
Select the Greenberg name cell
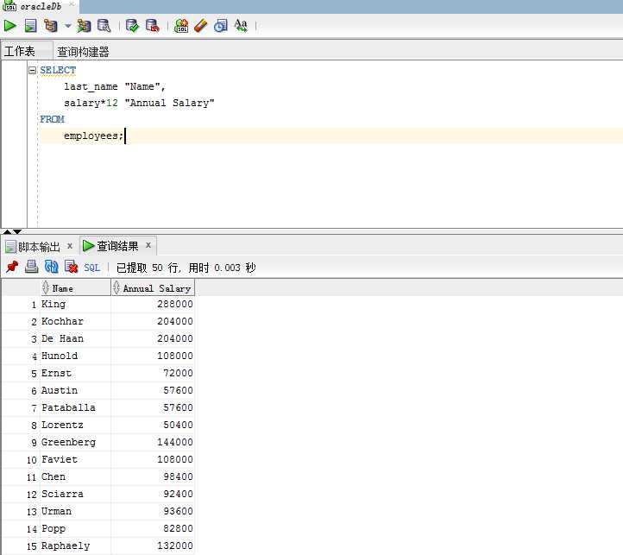click(75, 442)
